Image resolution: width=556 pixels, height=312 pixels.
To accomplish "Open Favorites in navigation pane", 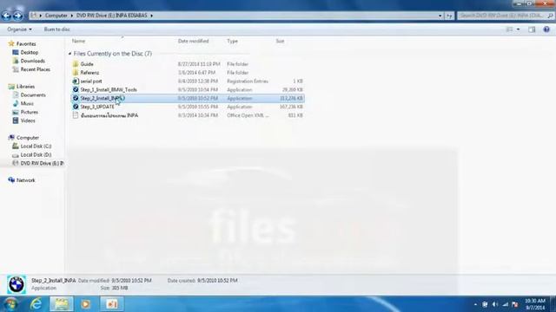I will pyautogui.click(x=26, y=44).
